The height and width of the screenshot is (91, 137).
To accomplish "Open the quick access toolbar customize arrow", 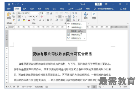I will coord(22,4).
